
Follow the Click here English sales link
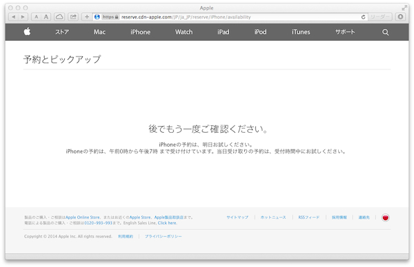[x=167, y=223]
